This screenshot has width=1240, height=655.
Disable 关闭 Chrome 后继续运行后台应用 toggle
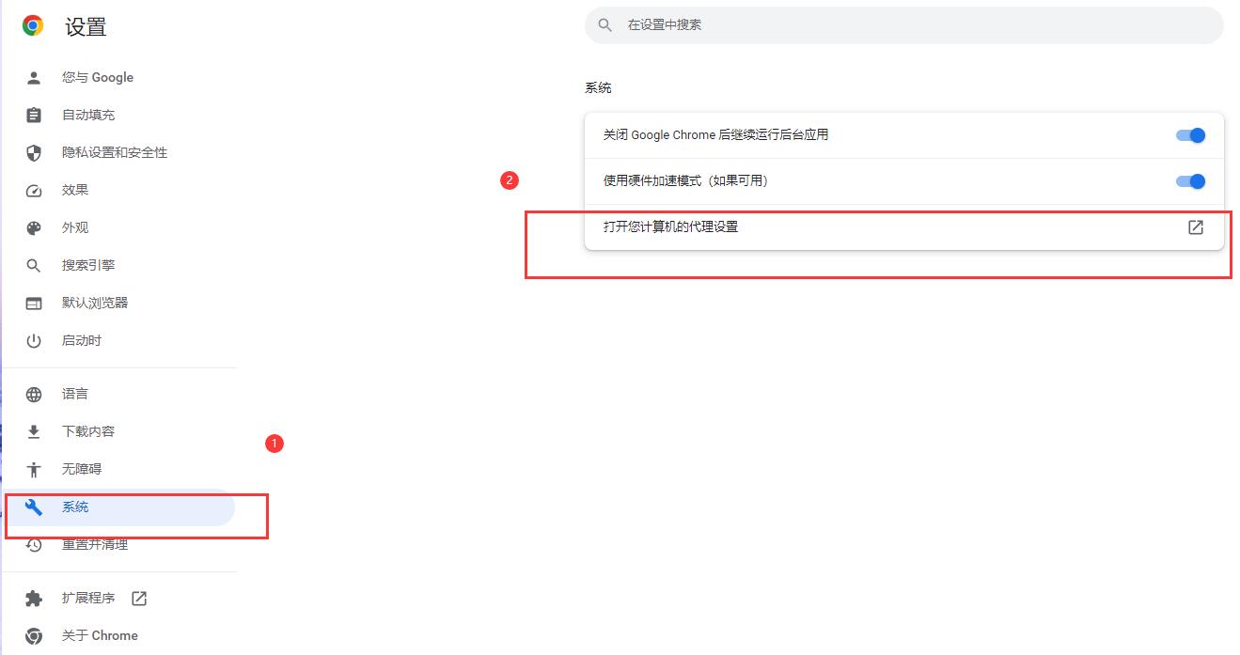(x=1190, y=135)
